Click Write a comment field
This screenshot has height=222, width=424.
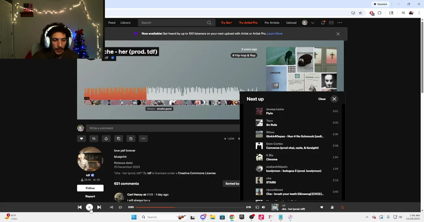click(163, 128)
